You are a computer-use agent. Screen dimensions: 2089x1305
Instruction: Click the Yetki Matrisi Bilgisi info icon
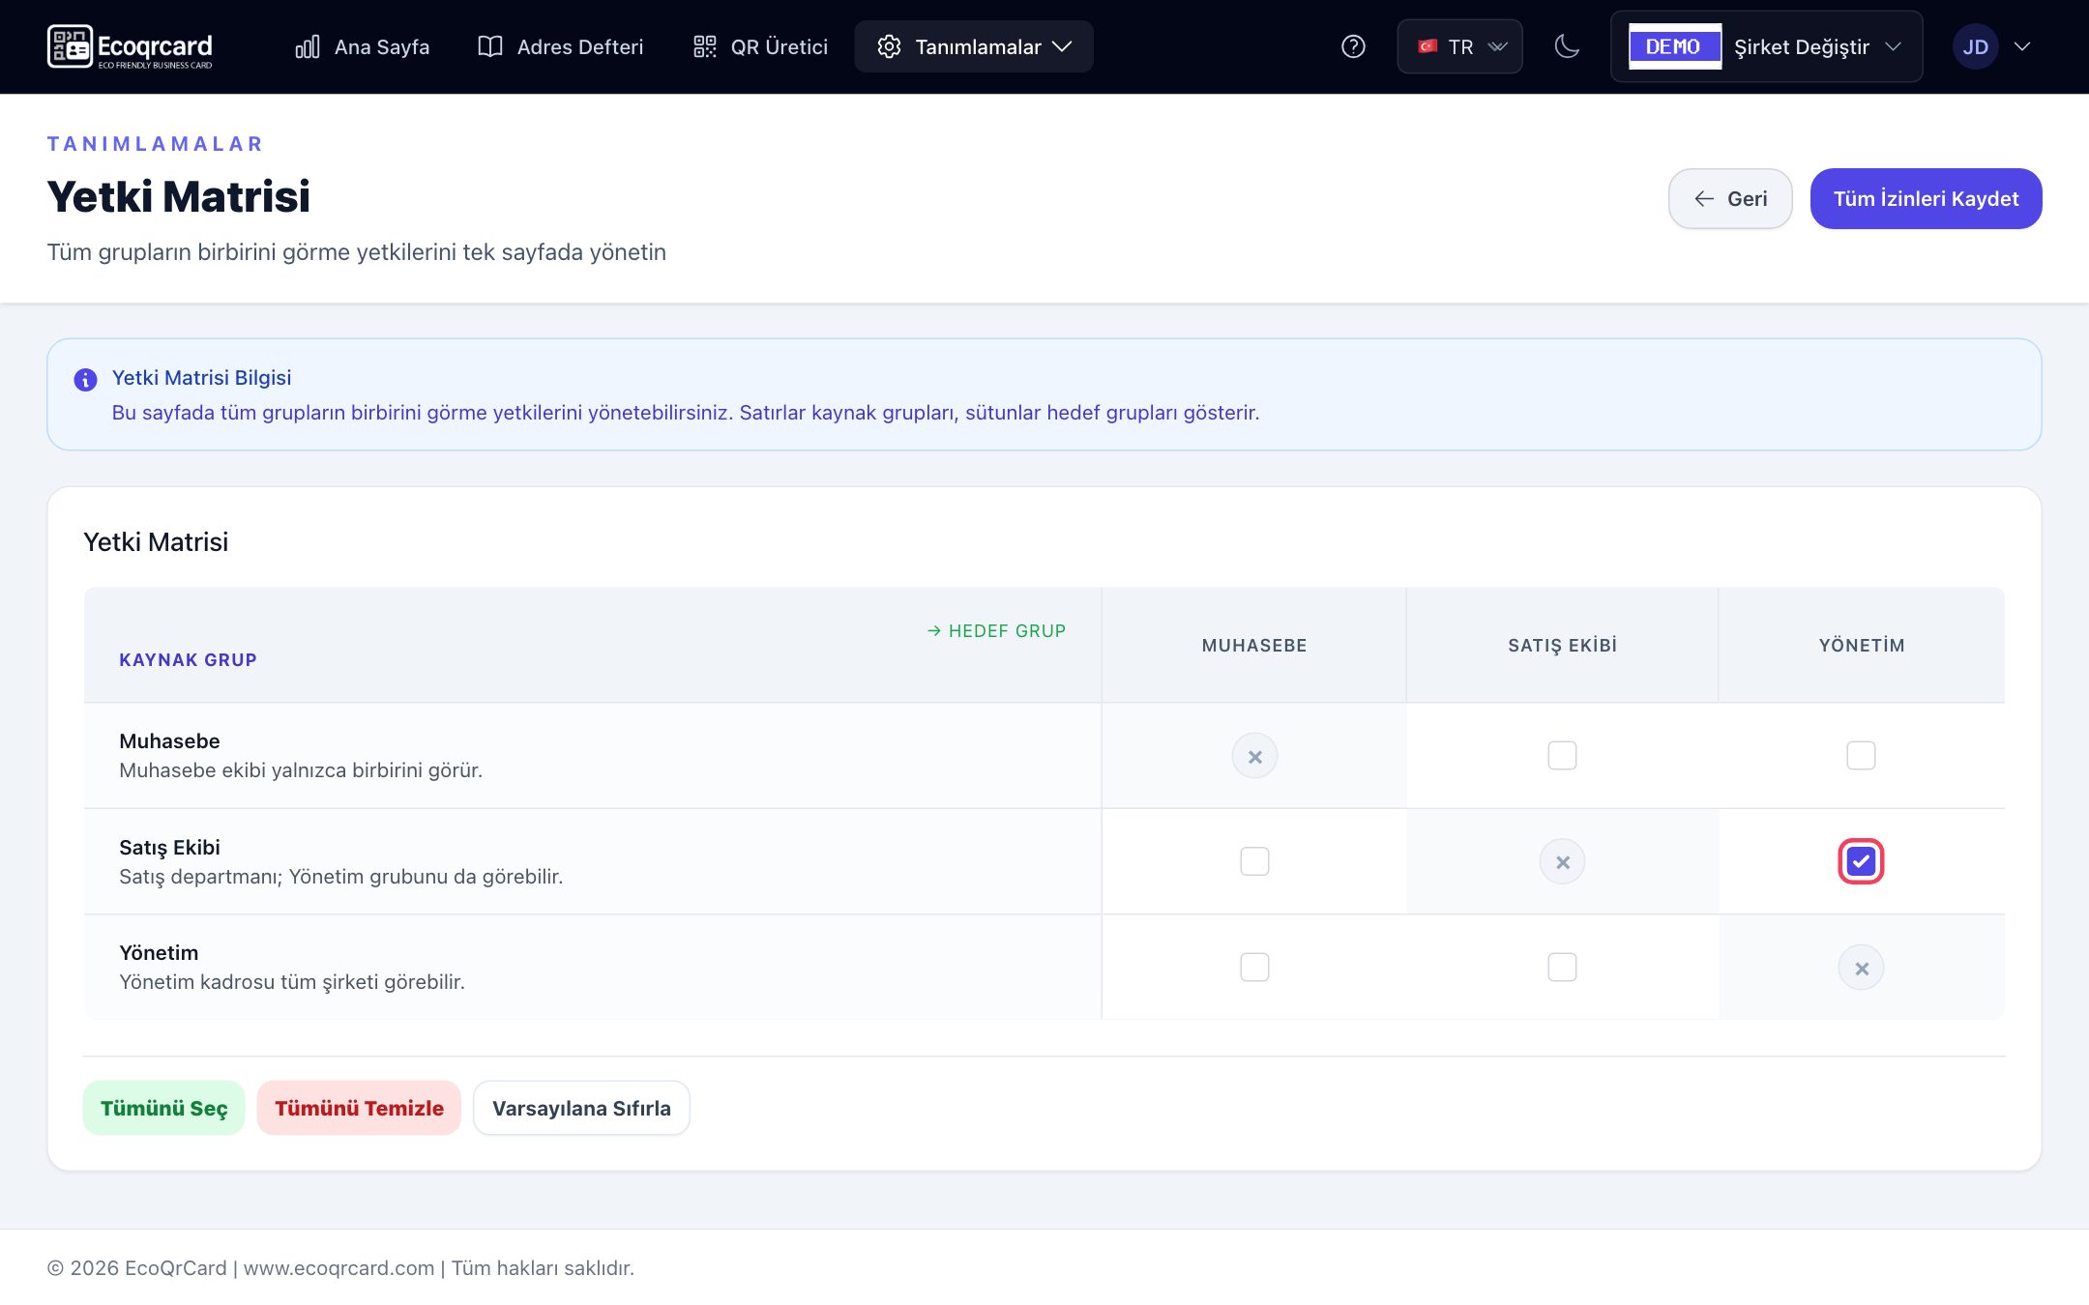pos(85,380)
